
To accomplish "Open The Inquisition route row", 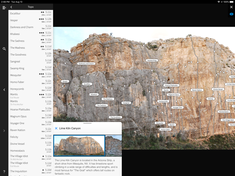I will 31,171.
